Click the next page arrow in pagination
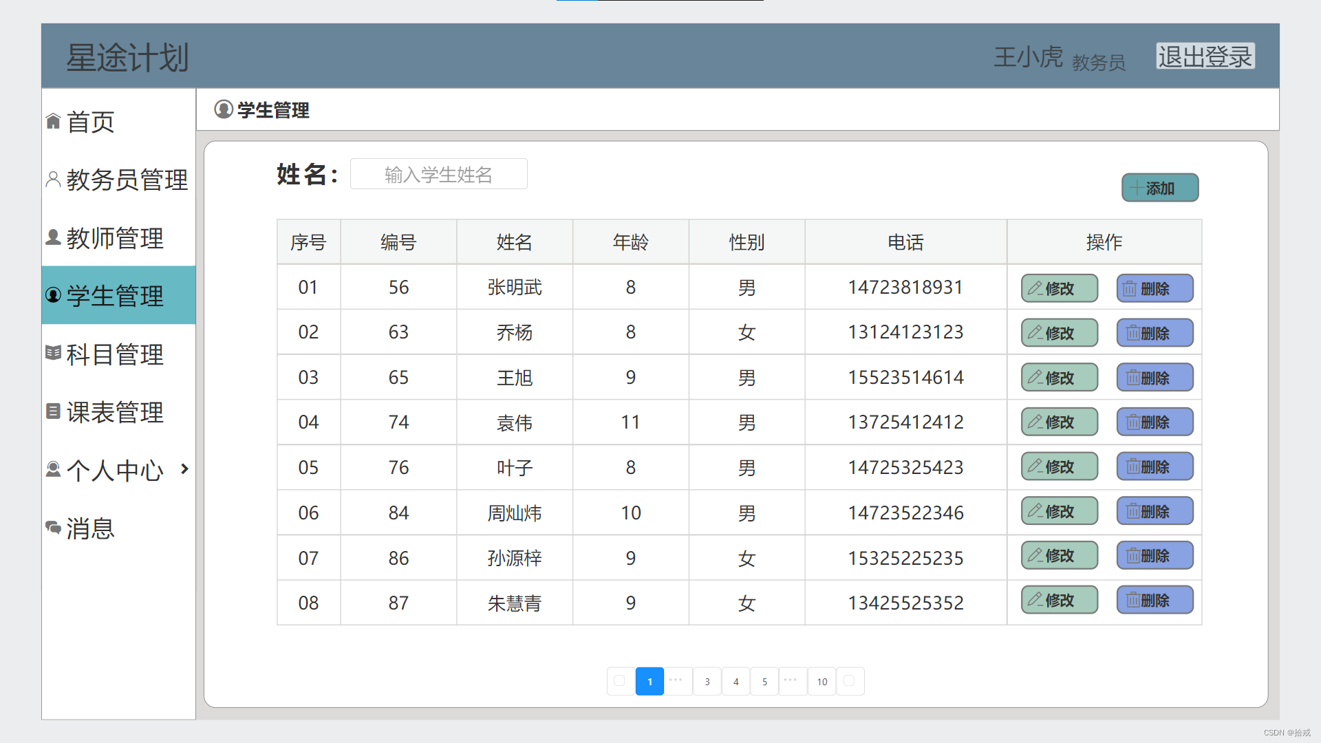Screen dimensions: 1321x743 pyautogui.click(x=850, y=681)
